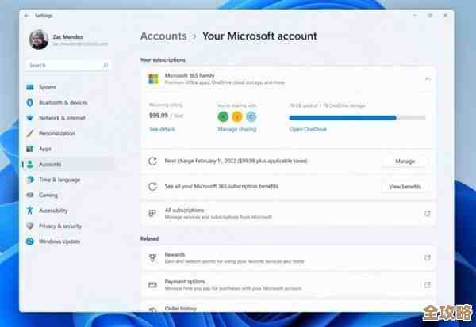Click the Personalization brush icon
476x327 pixels.
coord(30,133)
